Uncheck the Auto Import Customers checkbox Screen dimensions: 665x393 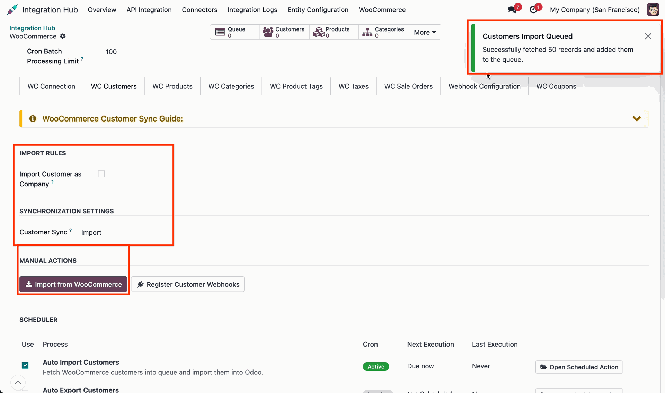[x=25, y=365]
